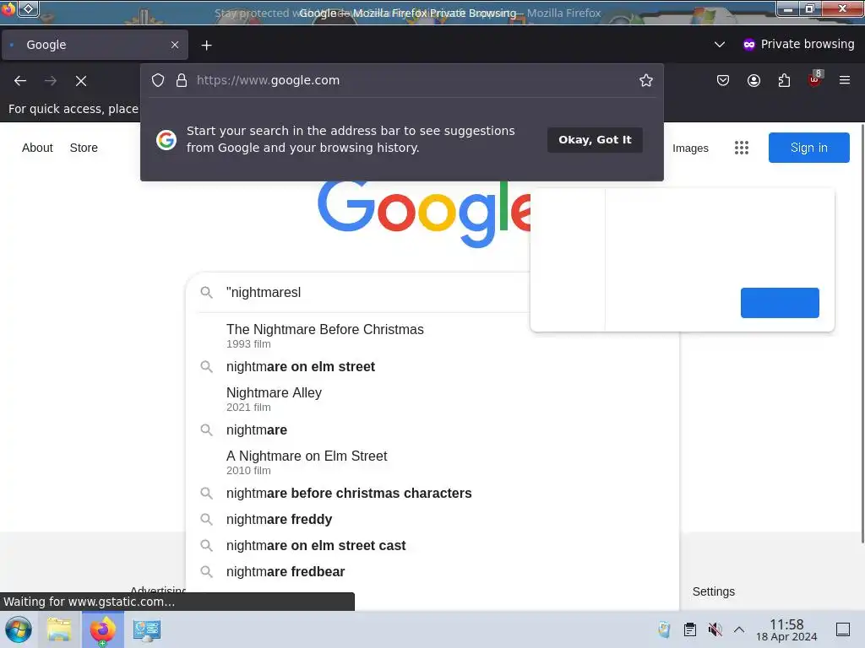The image size is (865, 648).
Task: Open Settings in the Google footer
Action: coord(713,591)
